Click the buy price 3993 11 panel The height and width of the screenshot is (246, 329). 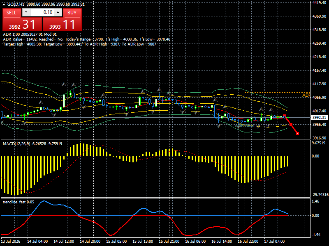point(62,24)
